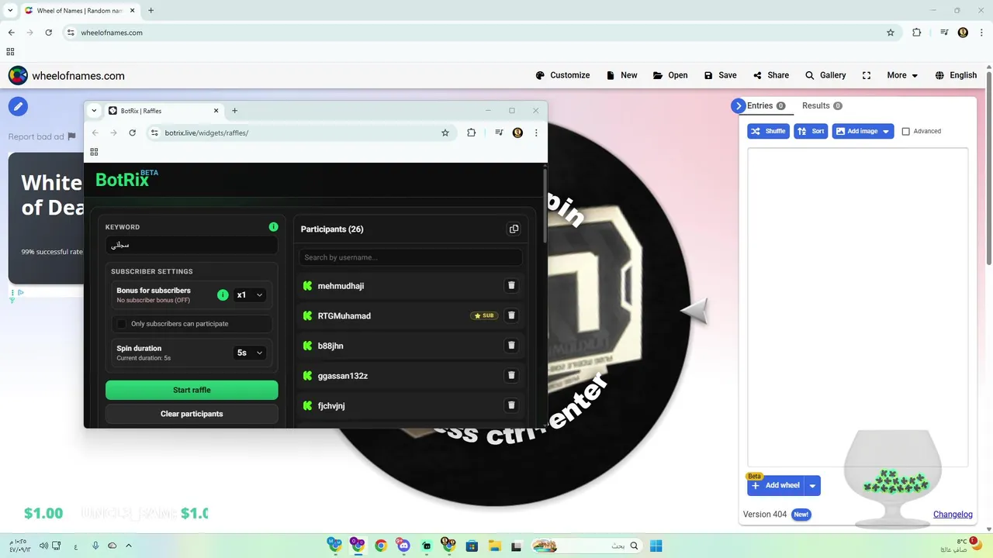Image resolution: width=993 pixels, height=558 pixels.
Task: Click the BotRix logo
Action: 126,179
